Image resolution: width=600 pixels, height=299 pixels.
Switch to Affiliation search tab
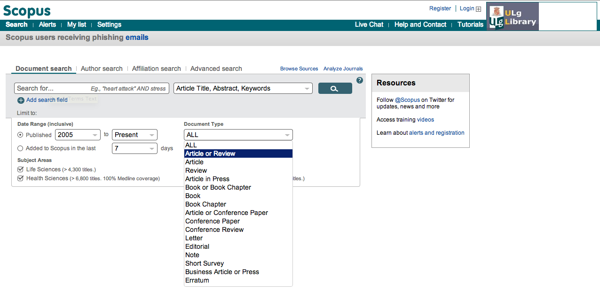[x=157, y=69]
